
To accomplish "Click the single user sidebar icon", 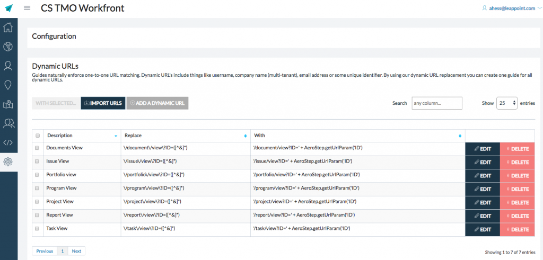I will [x=8, y=66].
